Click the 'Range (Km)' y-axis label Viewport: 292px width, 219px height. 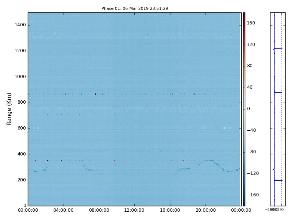click(x=9, y=109)
